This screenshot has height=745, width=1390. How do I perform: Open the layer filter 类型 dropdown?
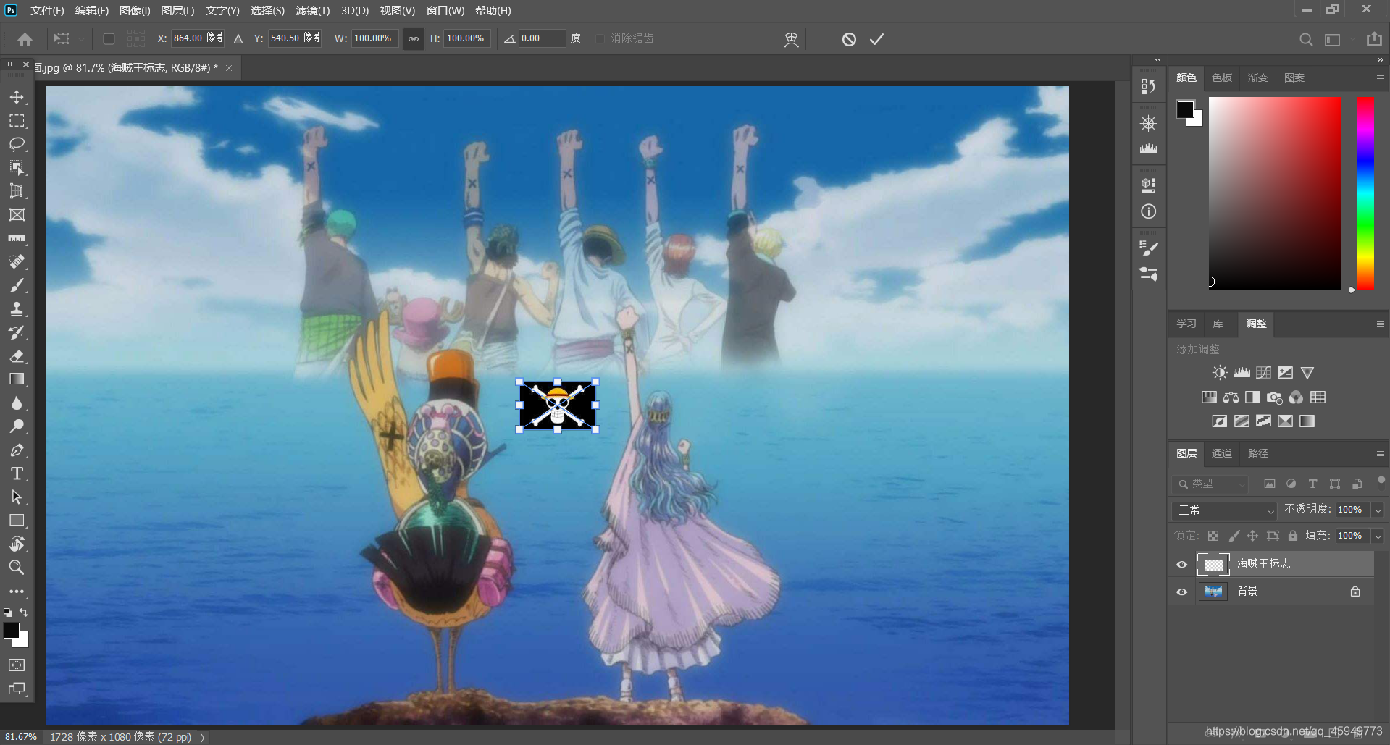coord(1210,484)
